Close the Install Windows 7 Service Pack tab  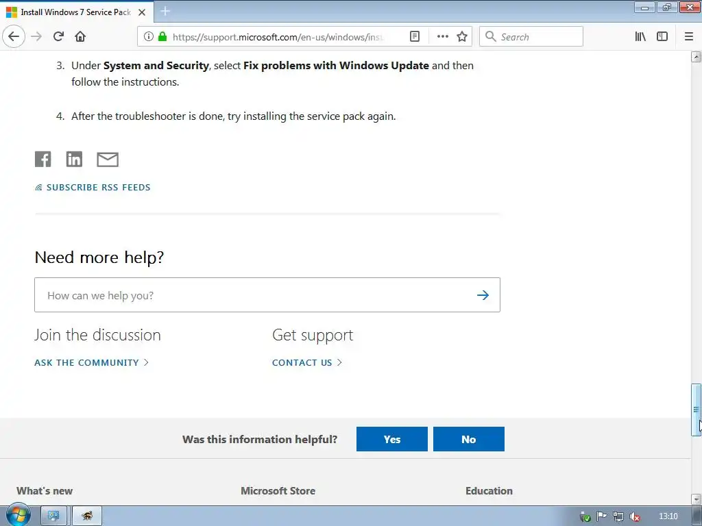coord(142,12)
